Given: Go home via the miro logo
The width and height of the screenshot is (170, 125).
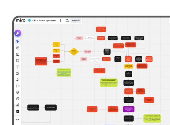Looking at the screenshot, I should point(21,20).
